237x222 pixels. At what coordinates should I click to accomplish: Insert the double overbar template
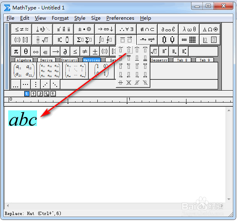[x=129, y=58]
